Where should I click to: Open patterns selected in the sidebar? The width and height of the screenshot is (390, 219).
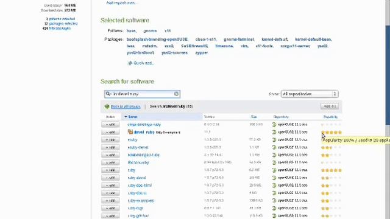coord(62,19)
